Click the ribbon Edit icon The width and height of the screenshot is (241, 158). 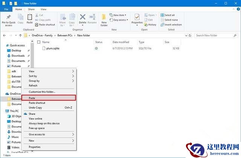pos(146,20)
